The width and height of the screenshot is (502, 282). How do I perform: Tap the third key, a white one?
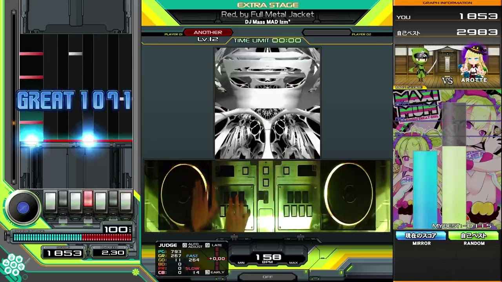coord(75,201)
